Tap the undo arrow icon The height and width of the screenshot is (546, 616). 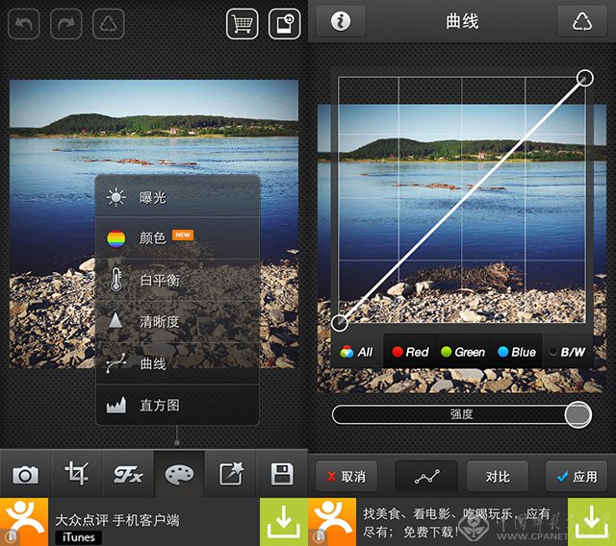click(23, 23)
